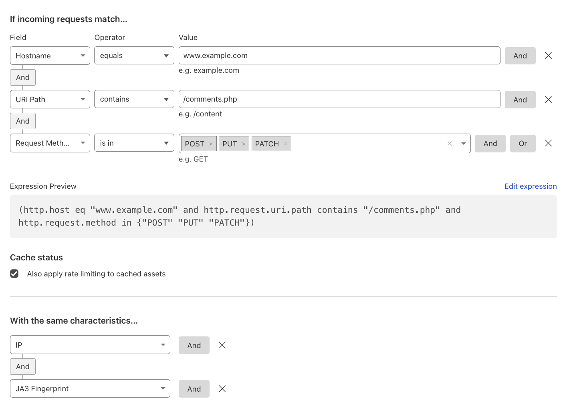Click And button beside JA3 Fingerprint
The height and width of the screenshot is (412, 569).
(x=194, y=389)
